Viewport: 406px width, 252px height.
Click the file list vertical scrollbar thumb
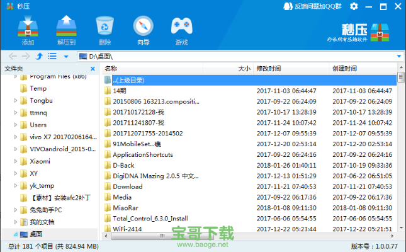point(401,77)
